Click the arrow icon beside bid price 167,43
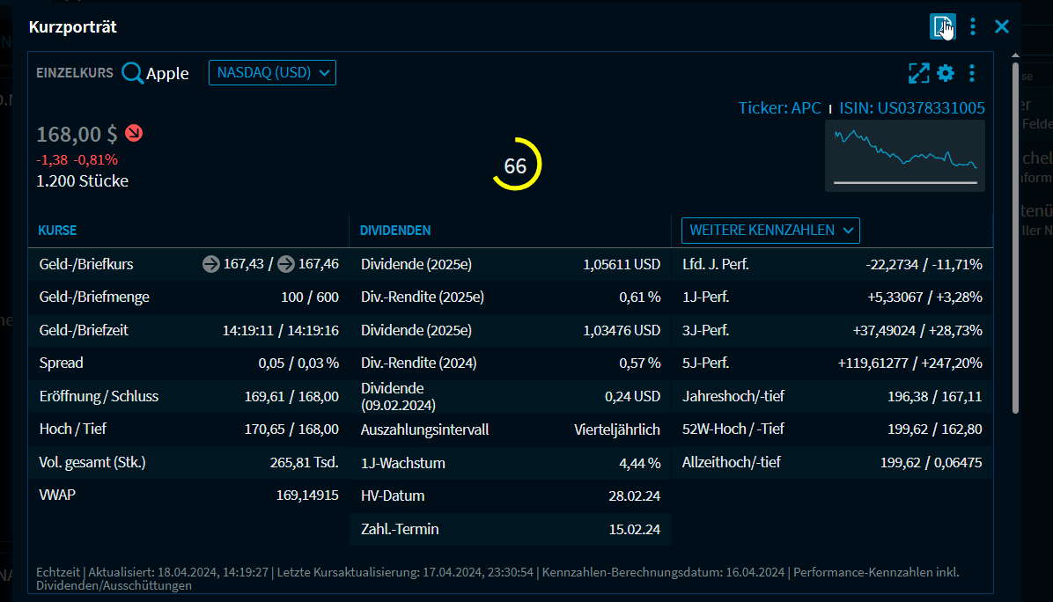 (210, 264)
